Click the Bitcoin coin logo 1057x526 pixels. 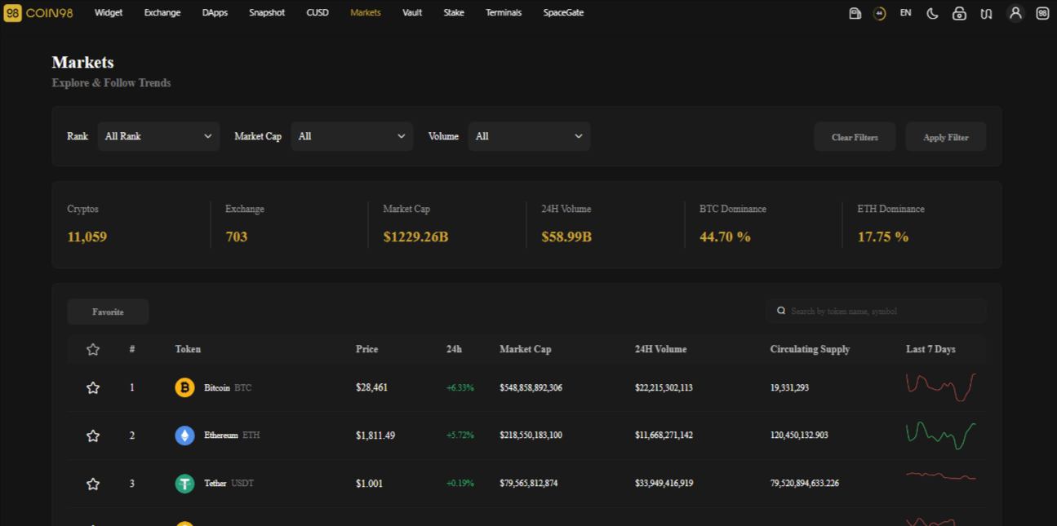point(185,387)
